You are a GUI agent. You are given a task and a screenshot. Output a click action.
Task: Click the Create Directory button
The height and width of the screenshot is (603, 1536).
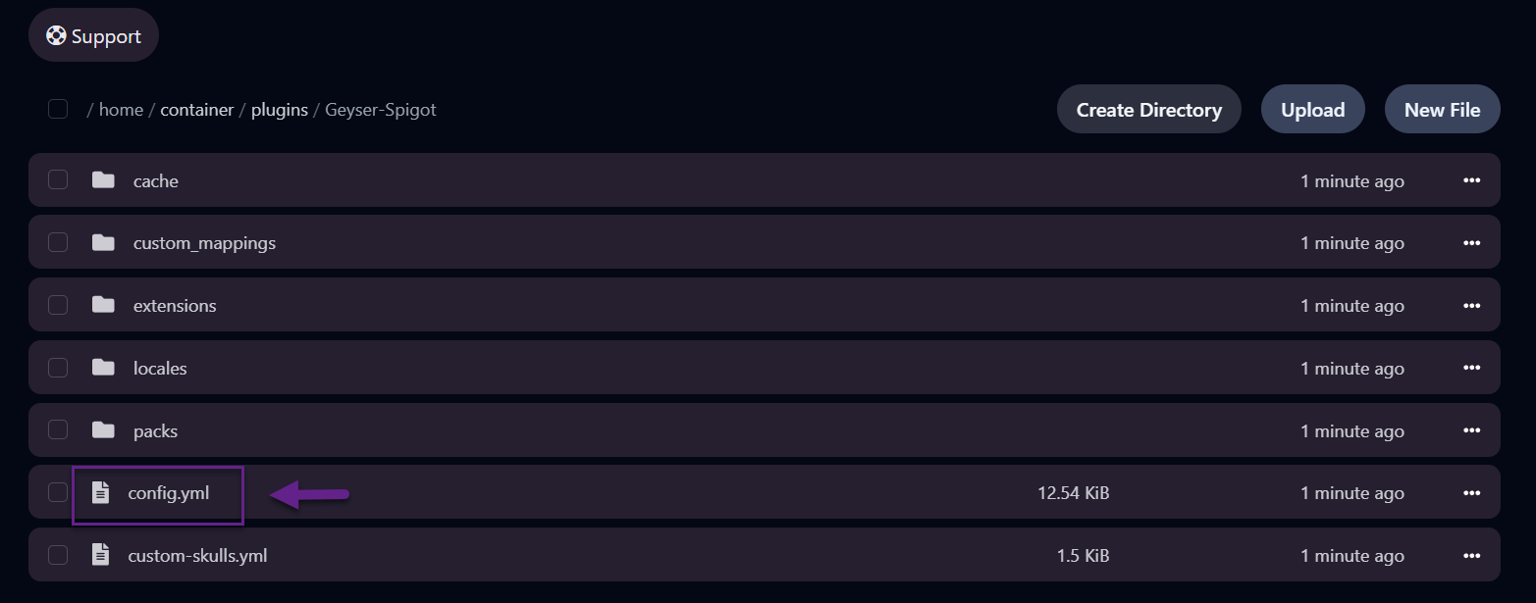coord(1148,110)
